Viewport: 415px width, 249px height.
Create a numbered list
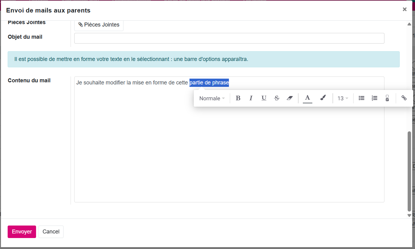coord(374,98)
